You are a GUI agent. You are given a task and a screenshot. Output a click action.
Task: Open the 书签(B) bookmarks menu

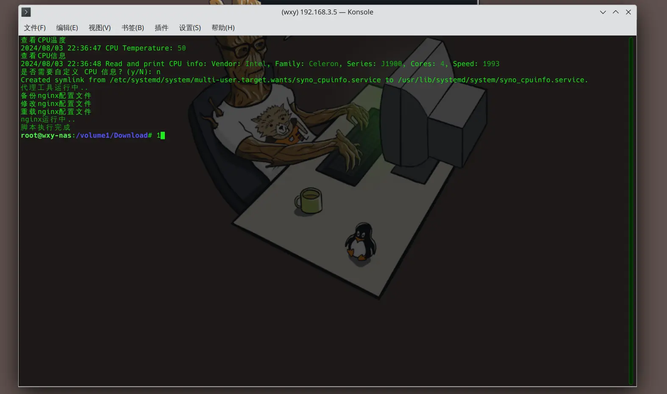133,28
